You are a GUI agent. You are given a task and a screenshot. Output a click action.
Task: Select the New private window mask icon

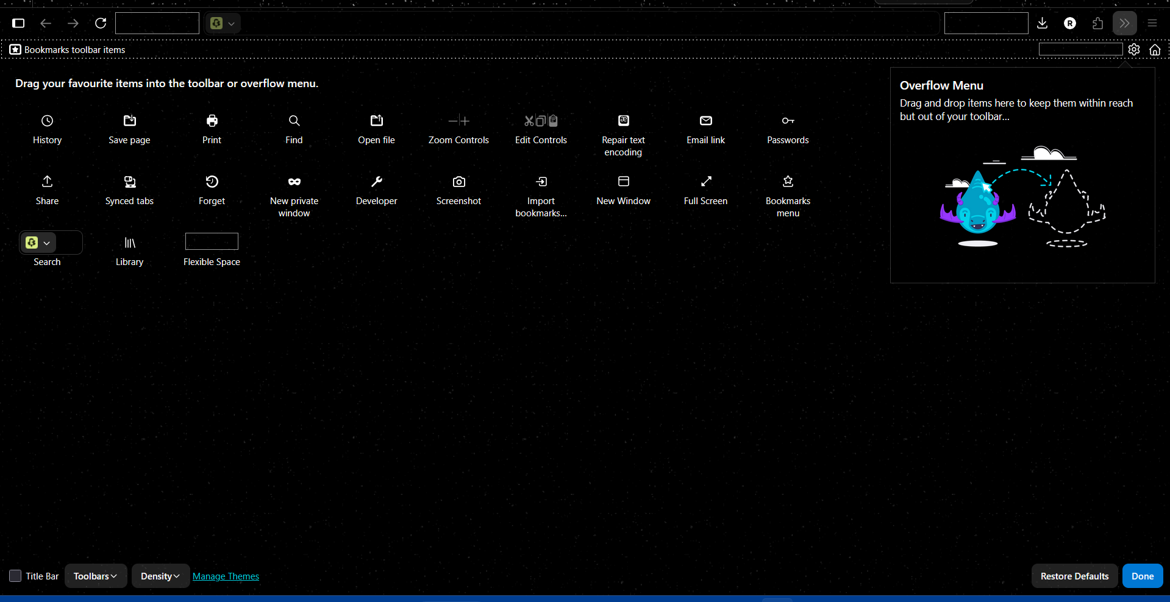pos(294,182)
